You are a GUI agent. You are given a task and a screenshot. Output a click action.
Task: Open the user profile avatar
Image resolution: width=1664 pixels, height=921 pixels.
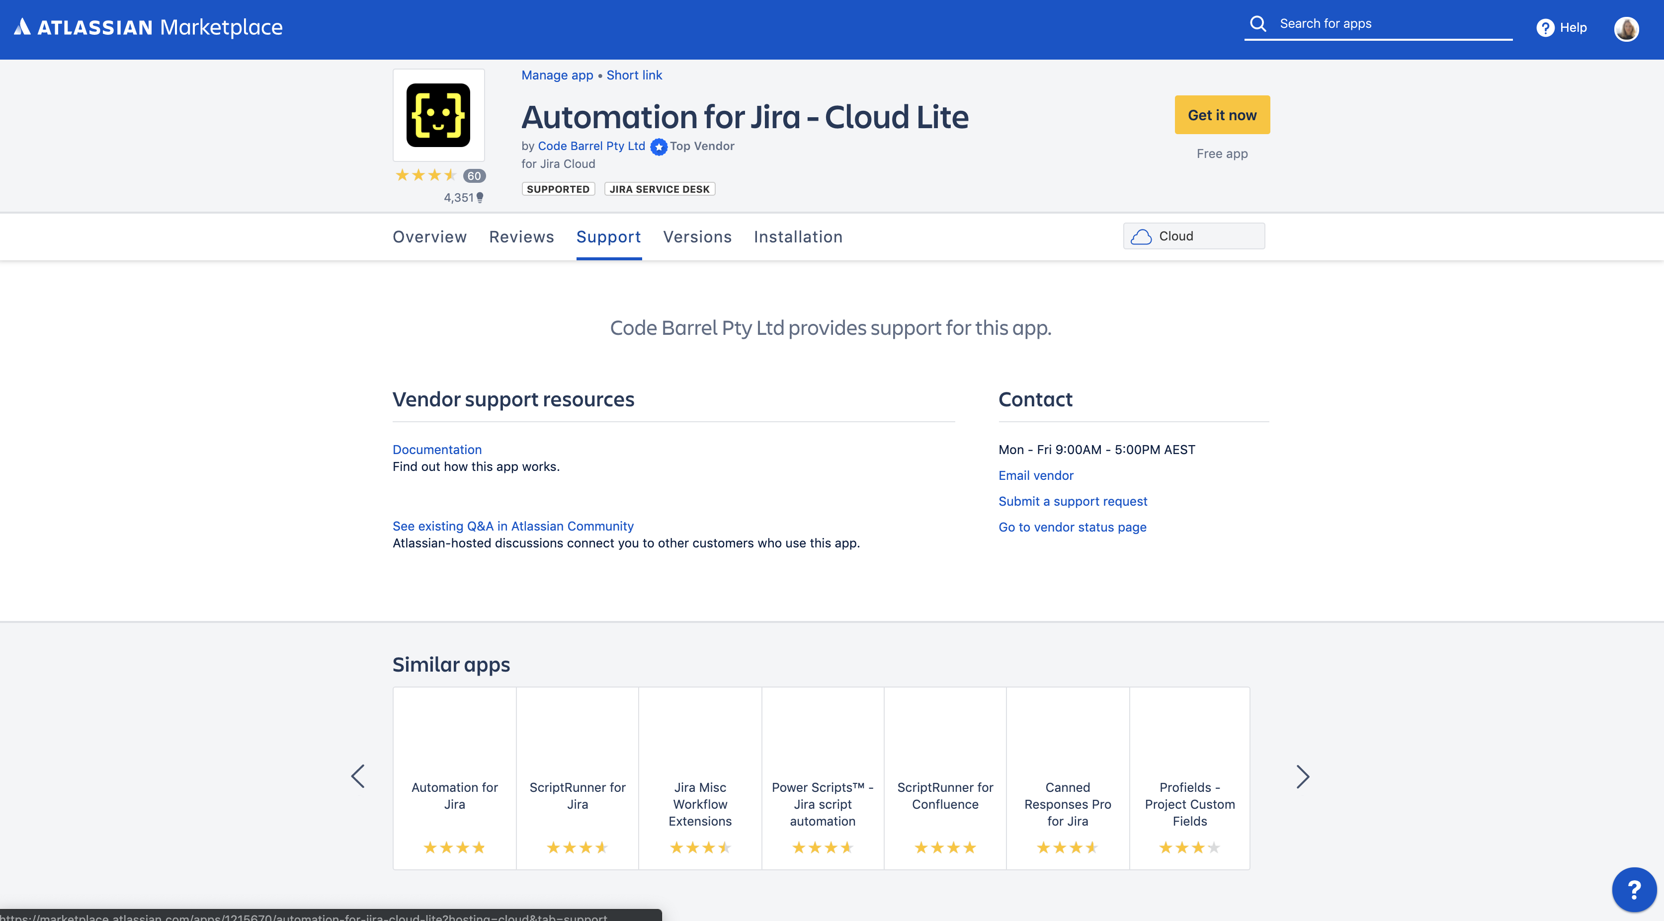[1626, 28]
